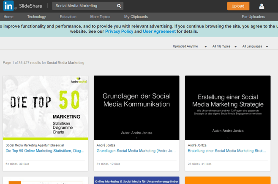Click the LinkedIn logo icon

click(8, 6)
